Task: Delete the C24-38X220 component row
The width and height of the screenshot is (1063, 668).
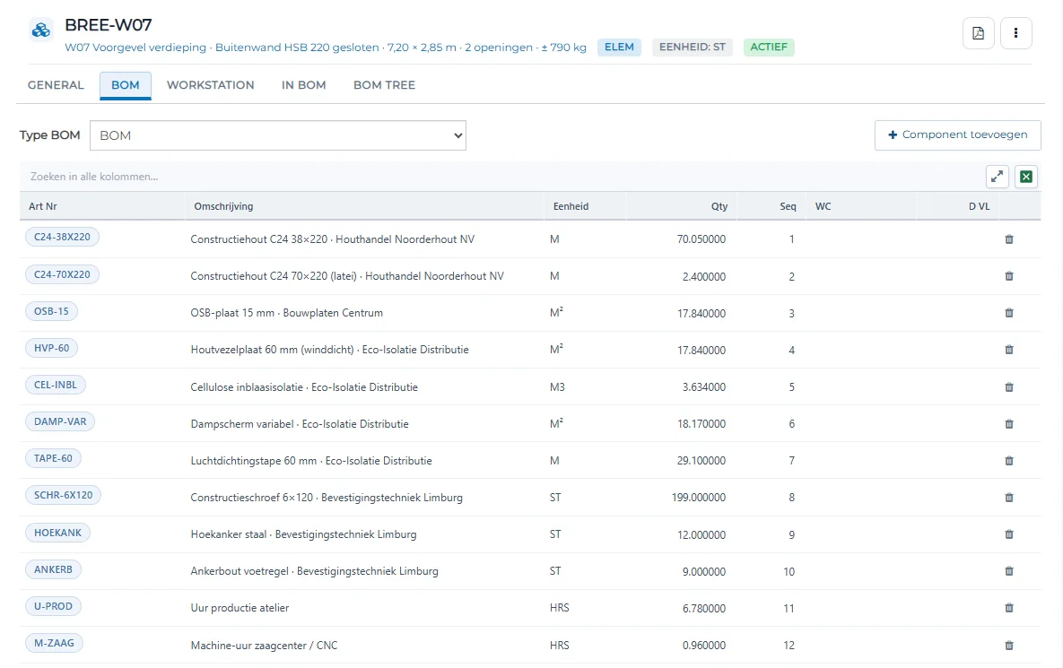Action: 1009,239
